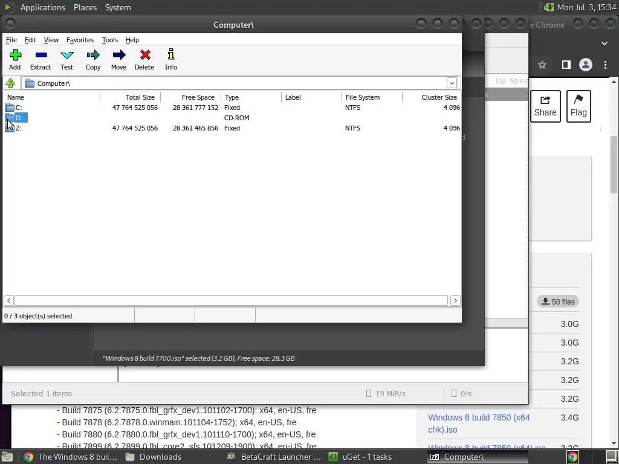
Task: Click the 19 MiB/s speed indicator
Action: click(386, 393)
